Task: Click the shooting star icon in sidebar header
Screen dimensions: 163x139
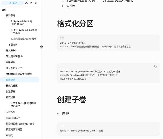Action: pos(36,3)
